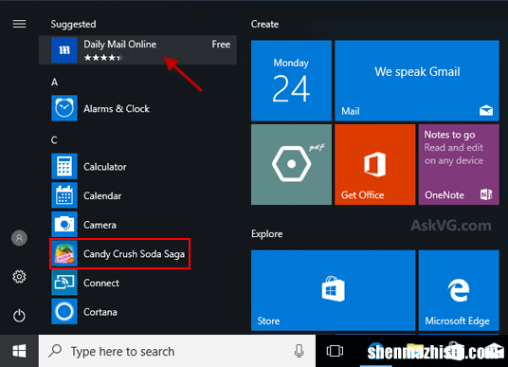Open the Daily Mail Online suggested app
This screenshot has height=367, width=508.
point(137,49)
